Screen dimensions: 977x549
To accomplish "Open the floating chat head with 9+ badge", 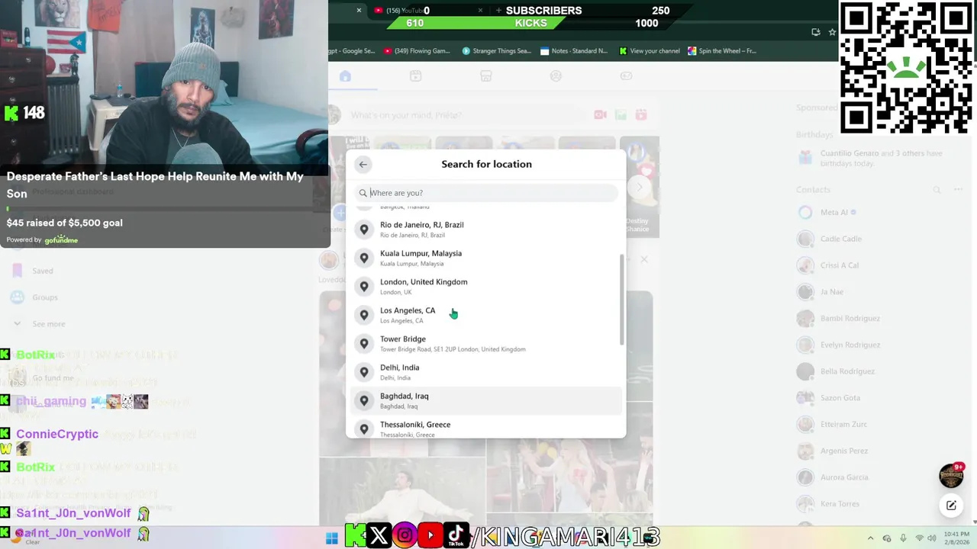I will [951, 476].
